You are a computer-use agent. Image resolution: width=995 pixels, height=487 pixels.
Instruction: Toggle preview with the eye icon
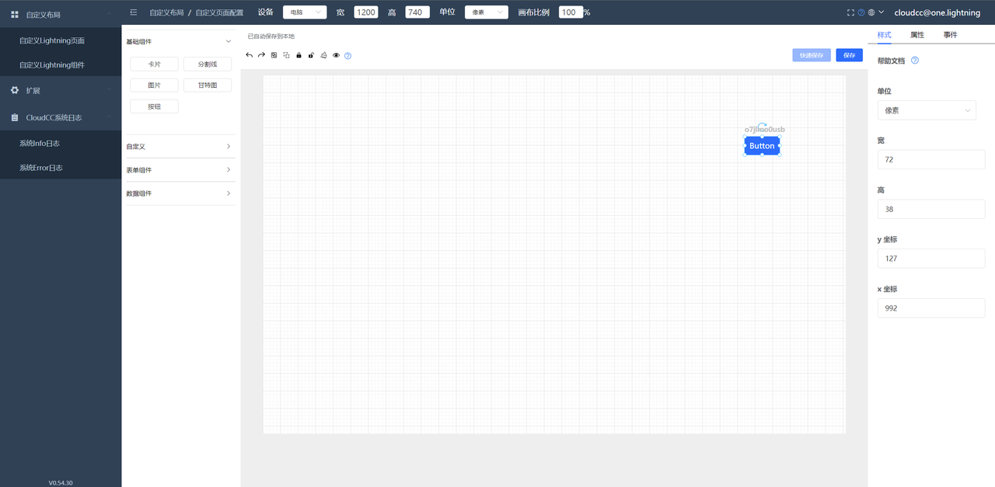pos(336,55)
